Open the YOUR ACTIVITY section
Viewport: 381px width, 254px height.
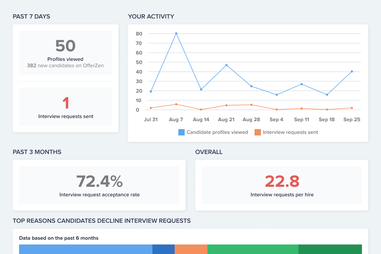click(151, 16)
